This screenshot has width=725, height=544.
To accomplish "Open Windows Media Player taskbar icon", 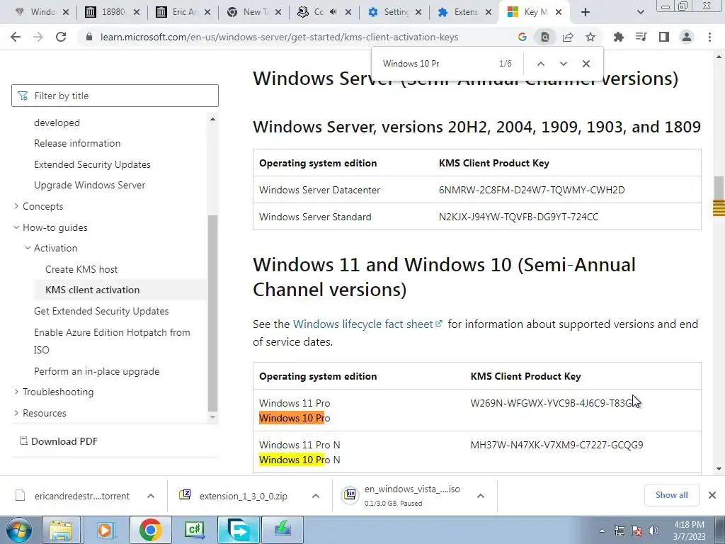I will pyautogui.click(x=105, y=530).
